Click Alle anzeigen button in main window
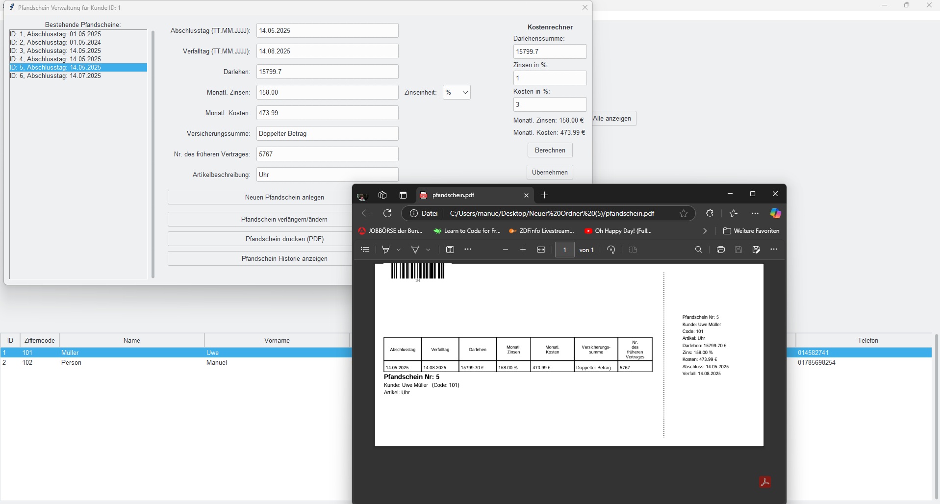Image resolution: width=940 pixels, height=504 pixels. [x=614, y=118]
